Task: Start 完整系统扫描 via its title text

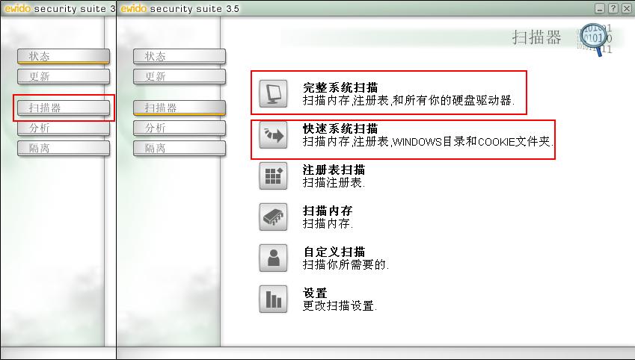Action: click(x=340, y=87)
